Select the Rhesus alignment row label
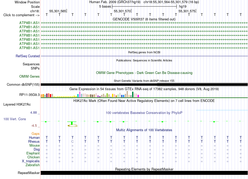This screenshot has height=179, width=248. pyautogui.click(x=34, y=141)
